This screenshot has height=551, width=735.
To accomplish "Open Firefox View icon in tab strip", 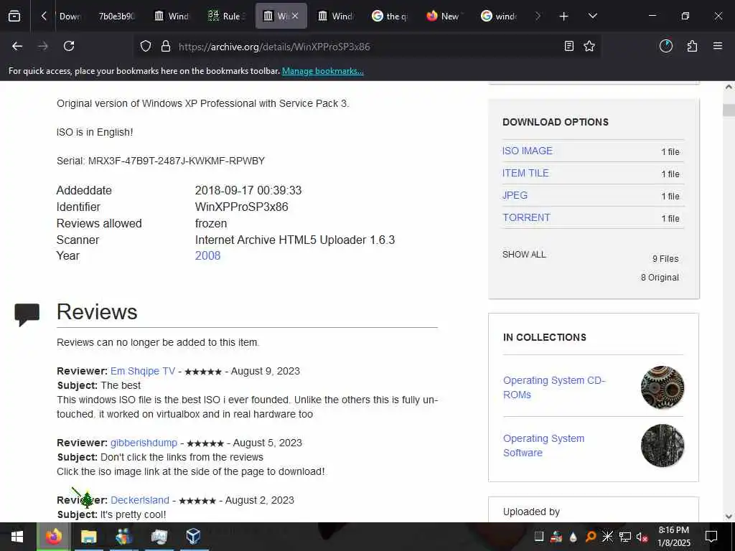I will pyautogui.click(x=14, y=16).
